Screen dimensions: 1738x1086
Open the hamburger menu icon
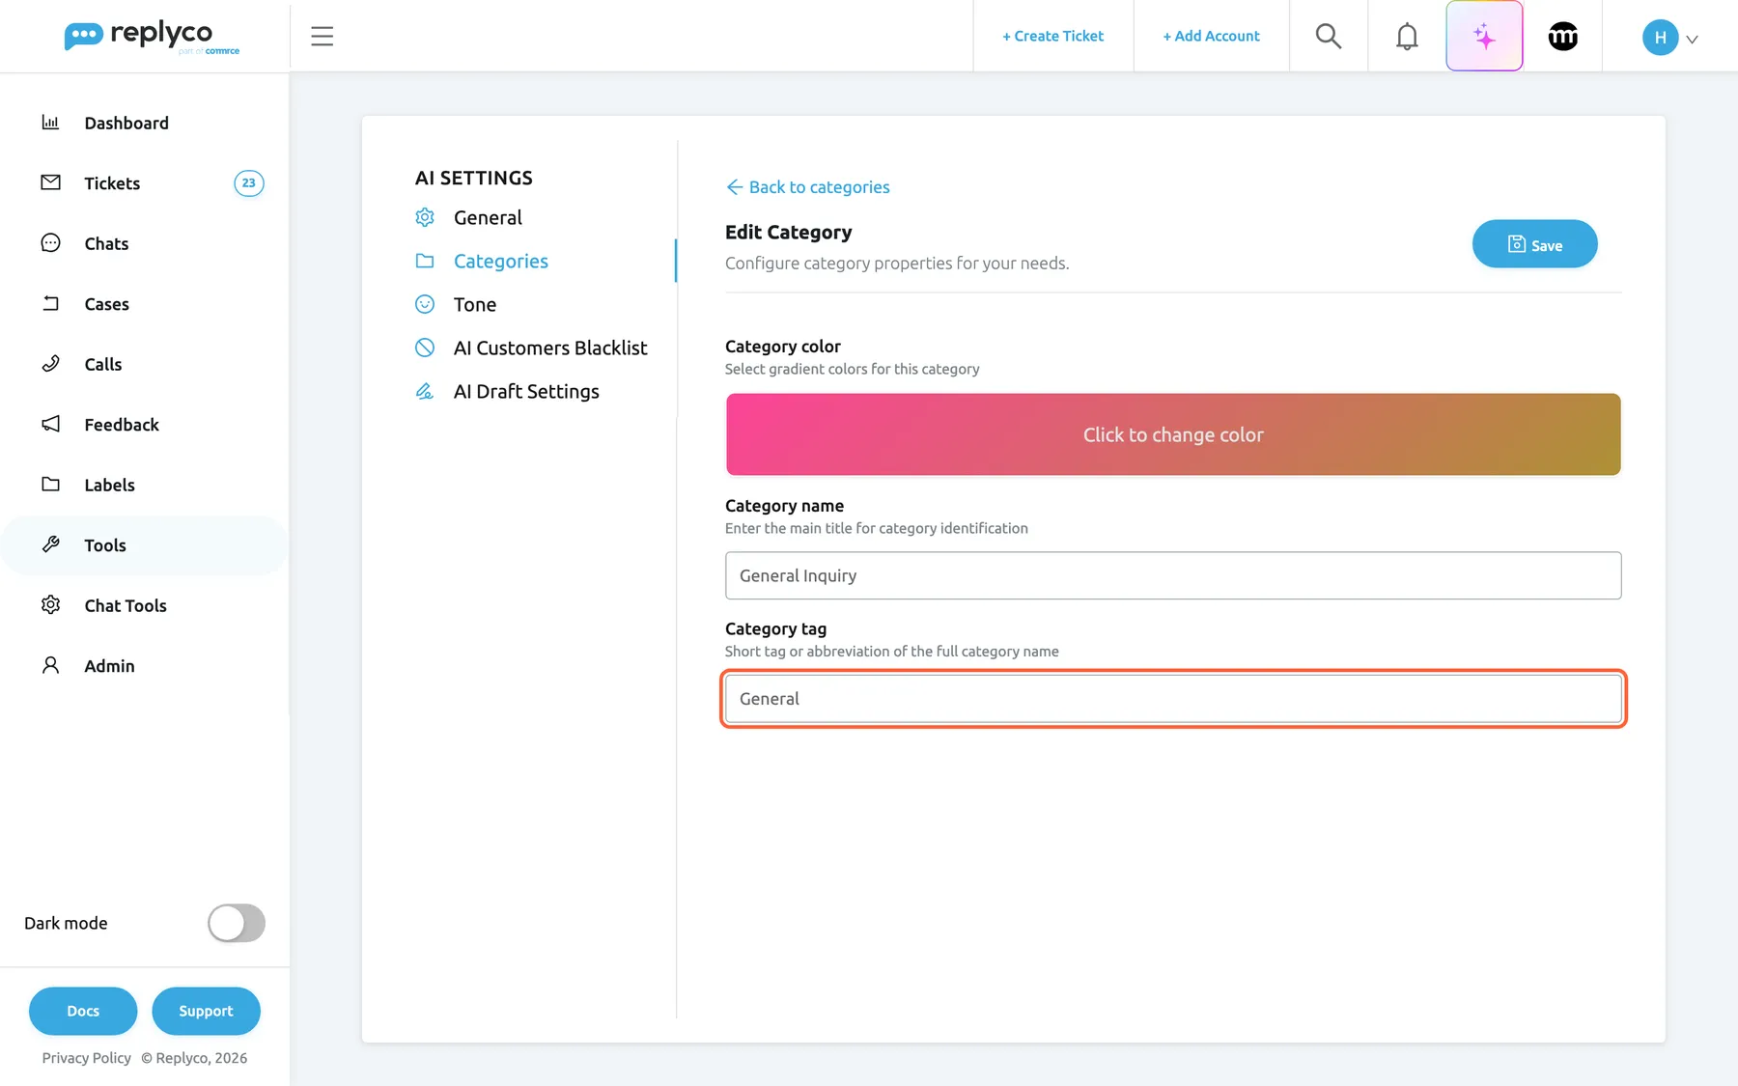tap(322, 37)
